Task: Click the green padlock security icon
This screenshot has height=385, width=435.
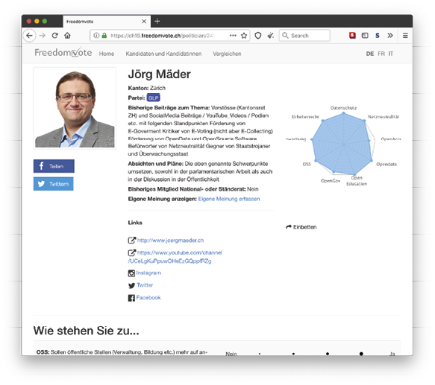Action: point(104,36)
